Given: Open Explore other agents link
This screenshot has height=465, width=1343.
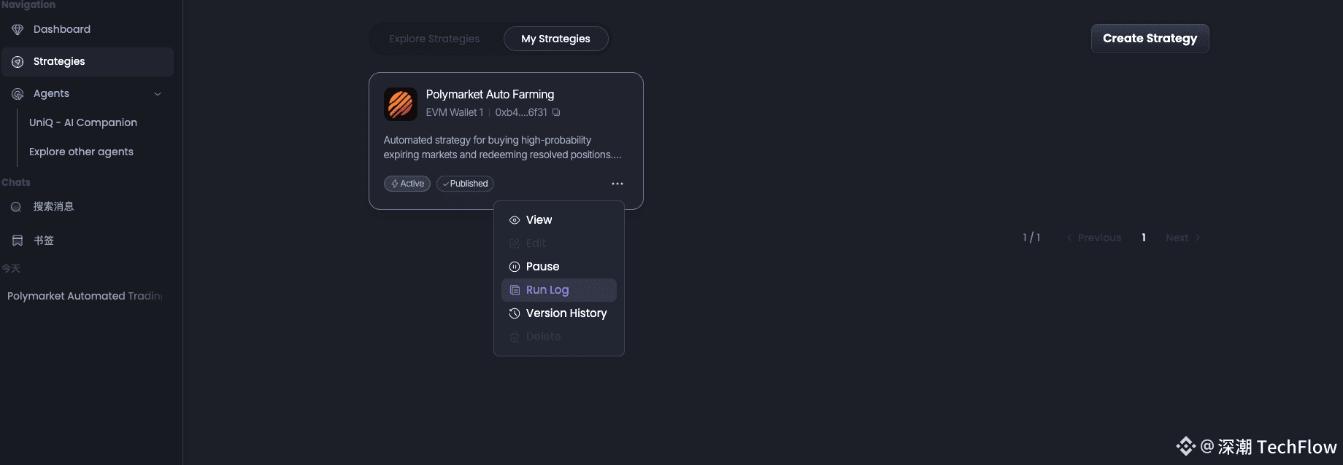Looking at the screenshot, I should pyautogui.click(x=81, y=152).
